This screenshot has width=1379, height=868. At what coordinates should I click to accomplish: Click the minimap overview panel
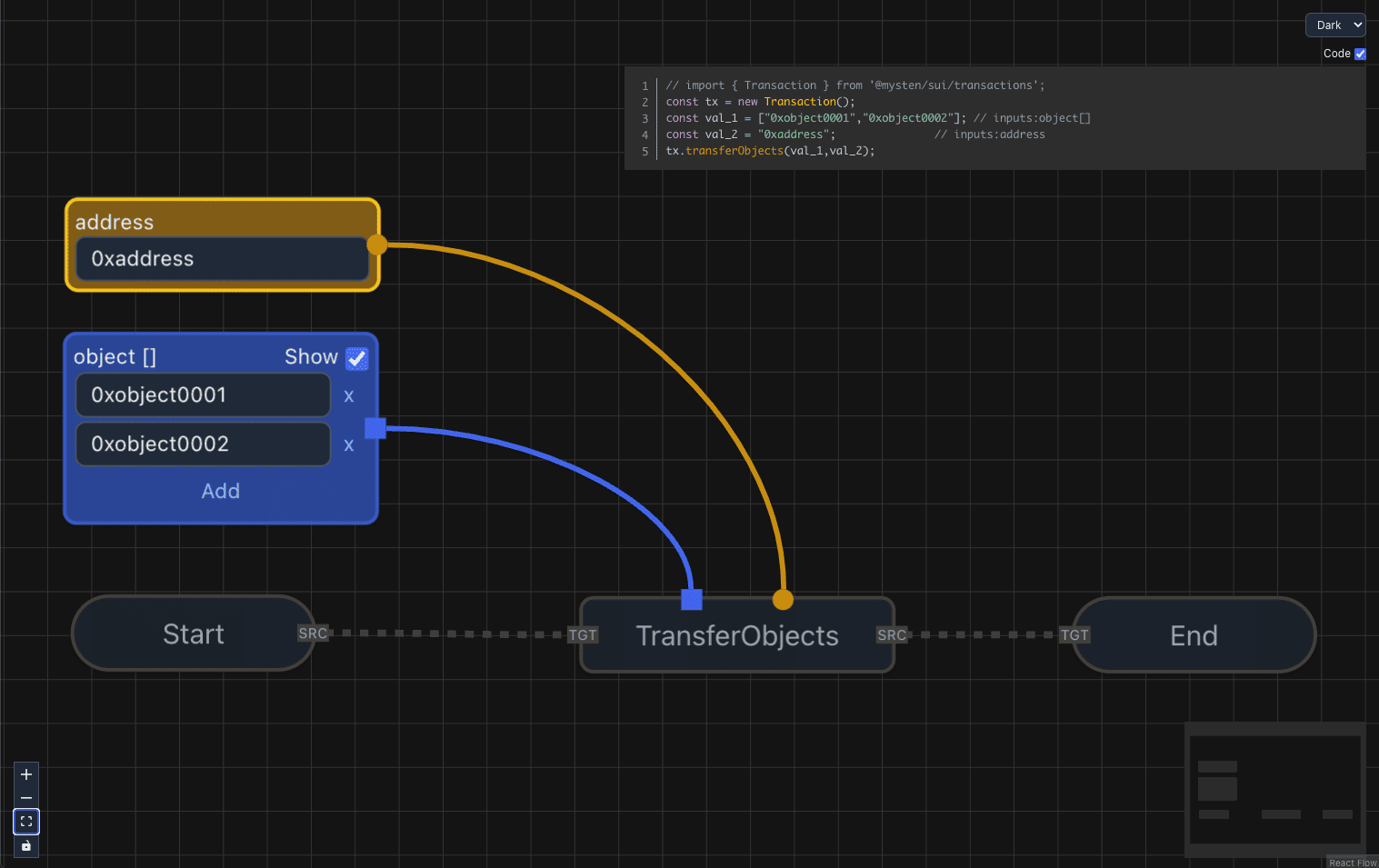point(1275,790)
